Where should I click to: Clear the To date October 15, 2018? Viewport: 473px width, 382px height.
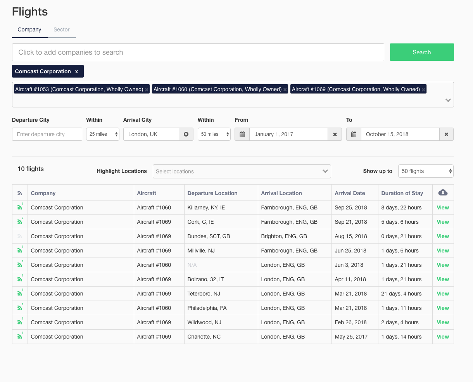click(446, 134)
